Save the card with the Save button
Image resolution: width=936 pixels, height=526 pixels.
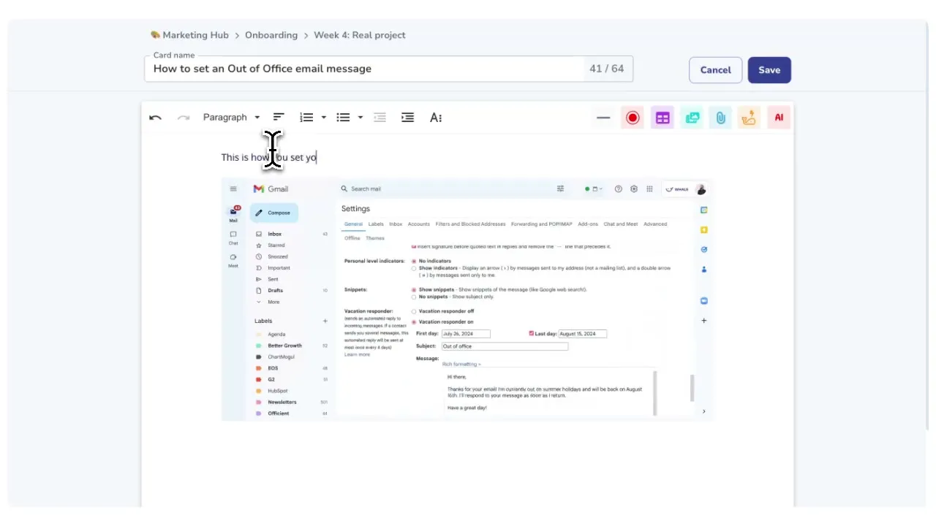[769, 70]
